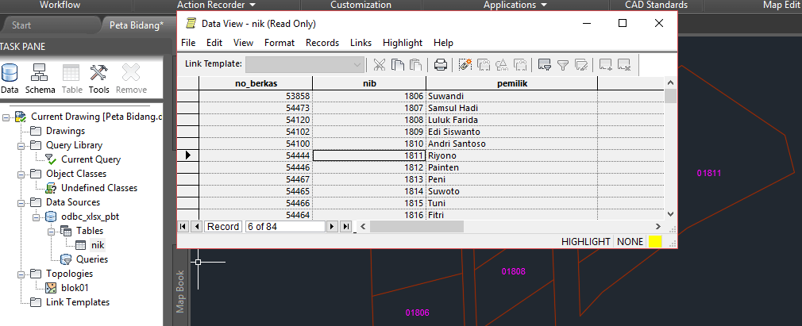Collapse the Data Sources node

click(x=21, y=203)
